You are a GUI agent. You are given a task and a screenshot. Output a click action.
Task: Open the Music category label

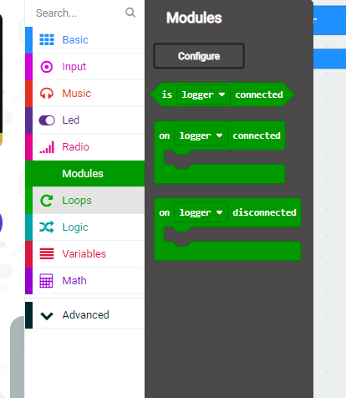pos(77,94)
